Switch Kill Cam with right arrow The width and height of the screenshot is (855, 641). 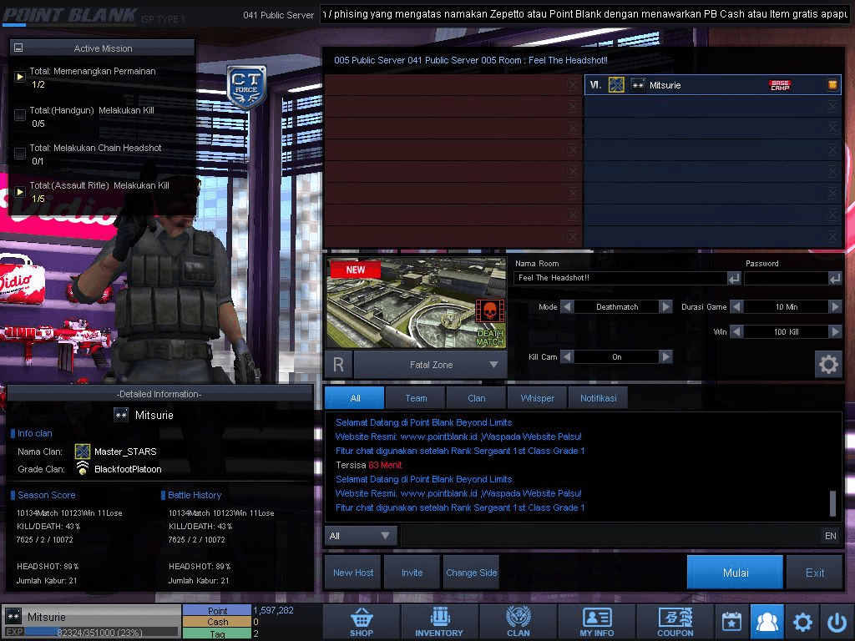pos(665,357)
